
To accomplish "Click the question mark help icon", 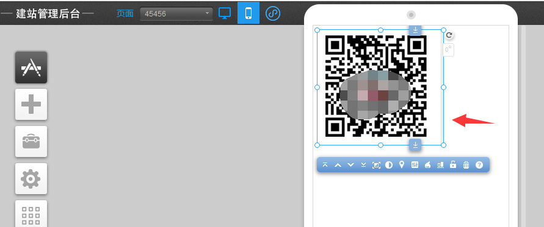I will (x=479, y=165).
